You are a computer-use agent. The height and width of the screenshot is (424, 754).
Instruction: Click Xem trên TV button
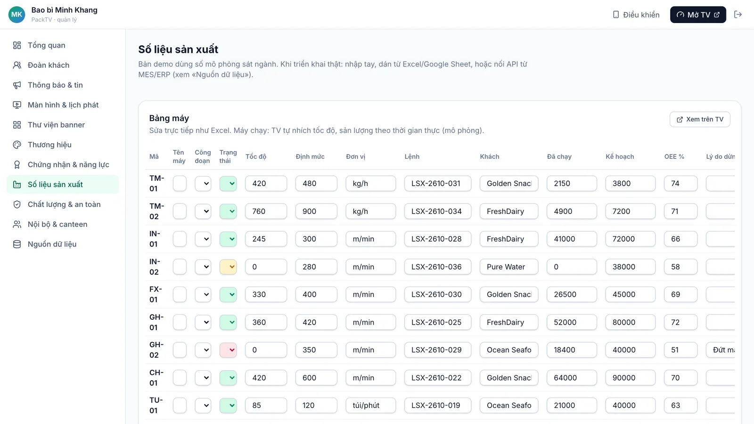(700, 119)
